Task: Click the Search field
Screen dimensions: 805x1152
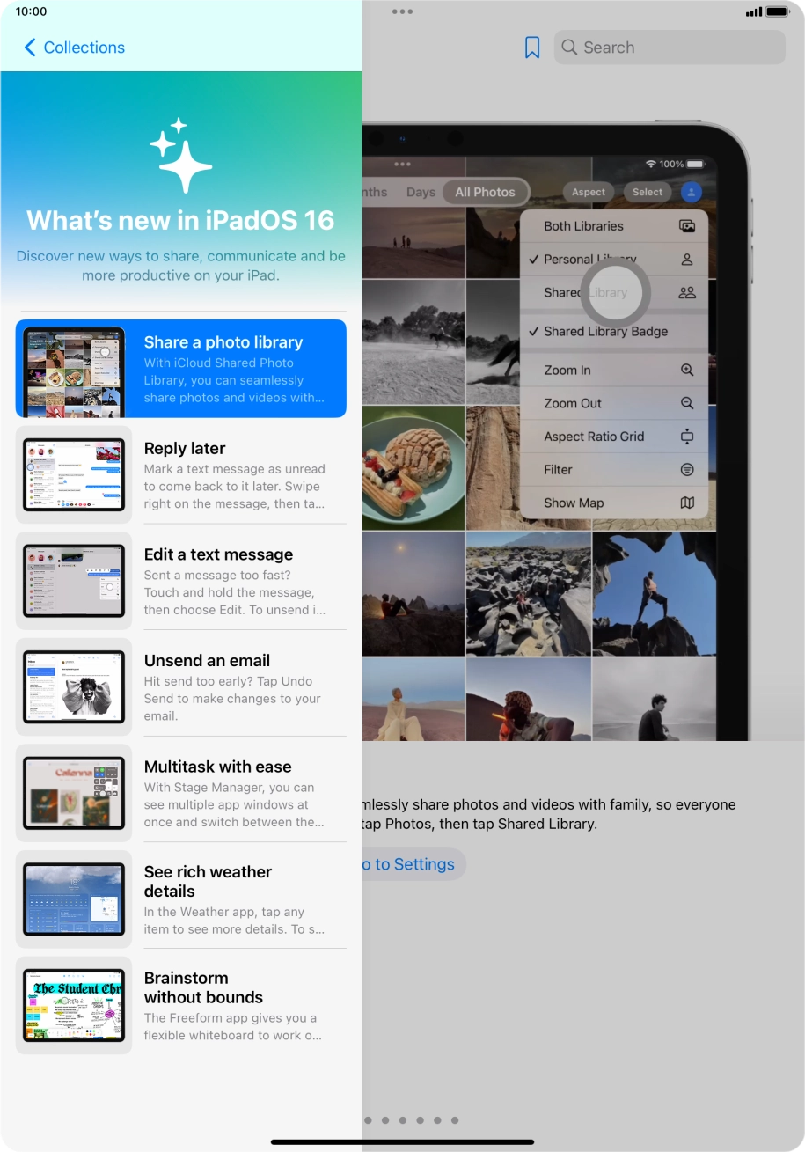Action: [x=669, y=48]
